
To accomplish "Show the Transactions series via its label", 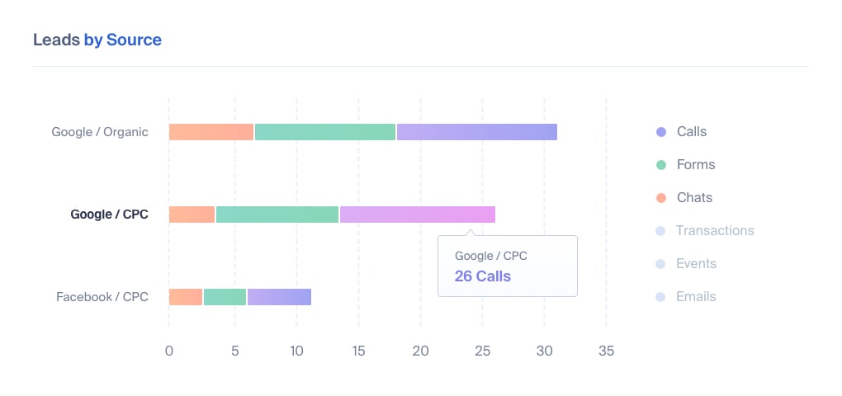I will 715,231.
